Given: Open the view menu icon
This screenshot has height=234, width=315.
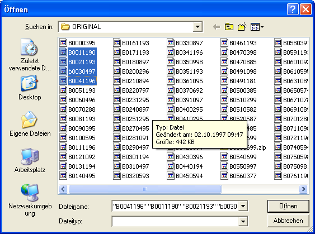Looking at the screenshot, I should point(257,27).
